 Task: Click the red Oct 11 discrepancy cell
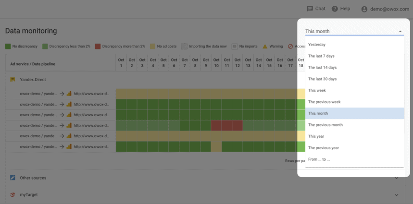tap(226, 125)
